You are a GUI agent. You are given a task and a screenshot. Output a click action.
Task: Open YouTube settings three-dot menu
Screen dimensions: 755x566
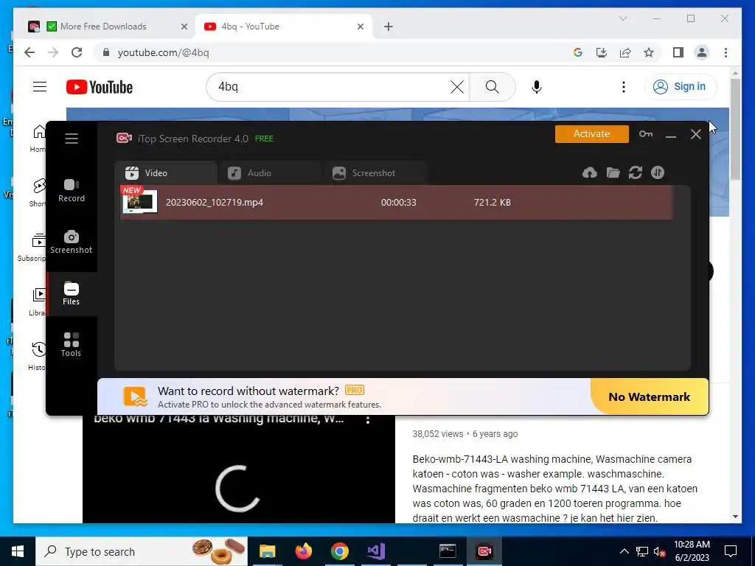pos(624,87)
